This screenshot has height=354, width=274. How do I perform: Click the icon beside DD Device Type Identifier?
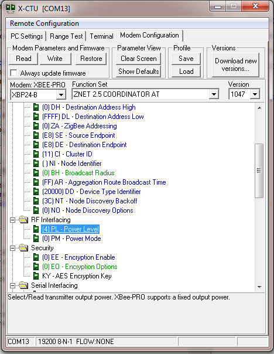coord(36,192)
